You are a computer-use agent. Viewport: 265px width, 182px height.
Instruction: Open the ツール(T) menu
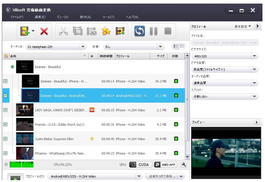point(109,17)
